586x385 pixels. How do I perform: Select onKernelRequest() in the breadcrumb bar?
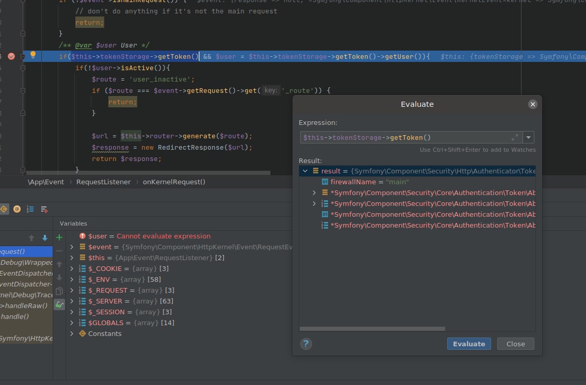click(174, 182)
